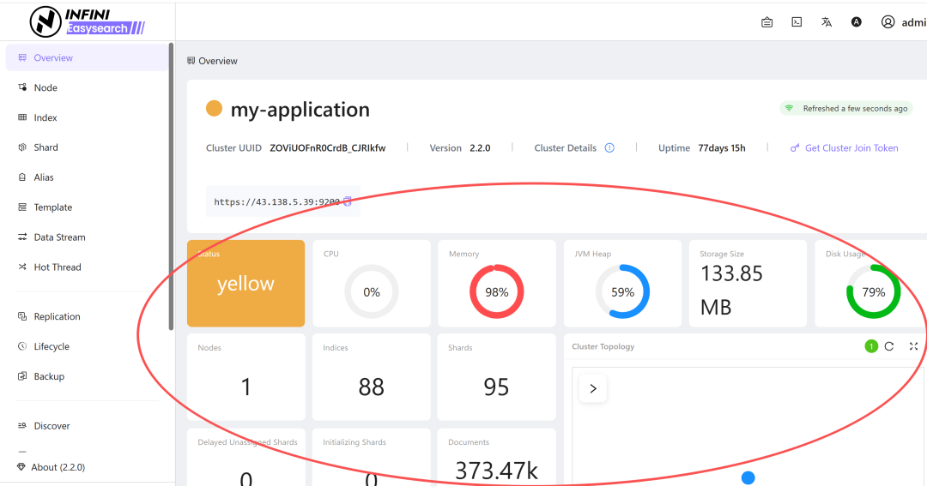Click the Delayed Unassigned Shards card
927x486 pixels.
[x=246, y=458]
